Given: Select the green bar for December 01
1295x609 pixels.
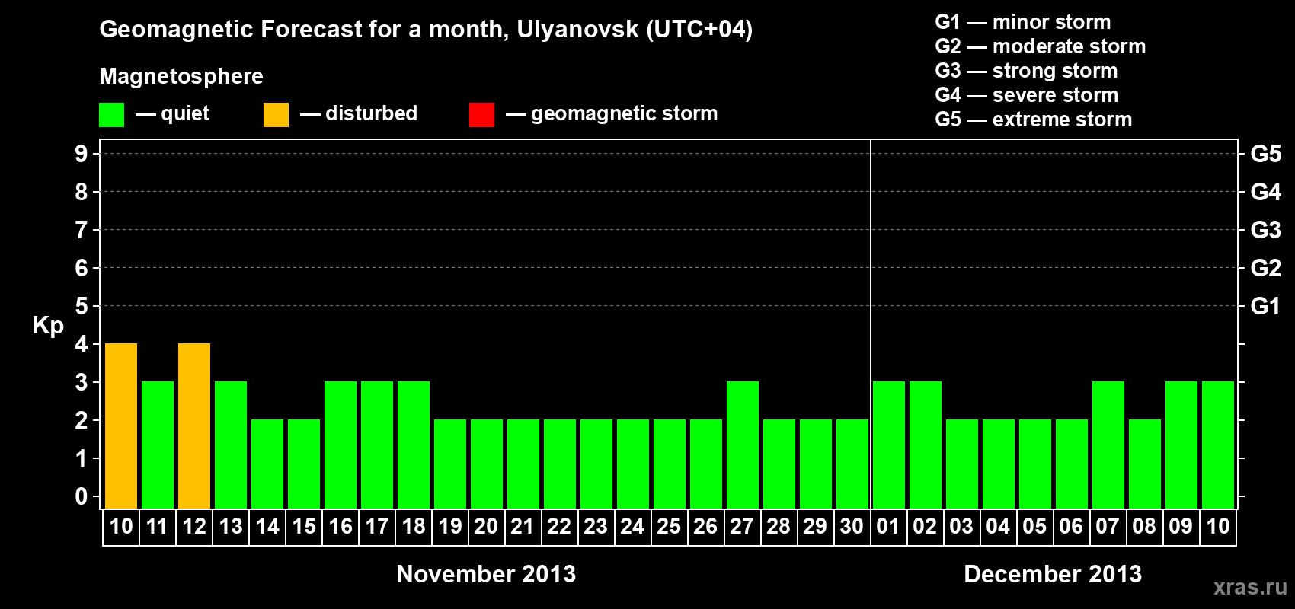Looking at the screenshot, I should click(889, 445).
